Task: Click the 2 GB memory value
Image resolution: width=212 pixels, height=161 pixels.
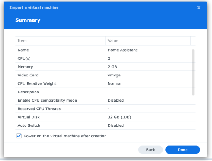Action: tap(112, 67)
